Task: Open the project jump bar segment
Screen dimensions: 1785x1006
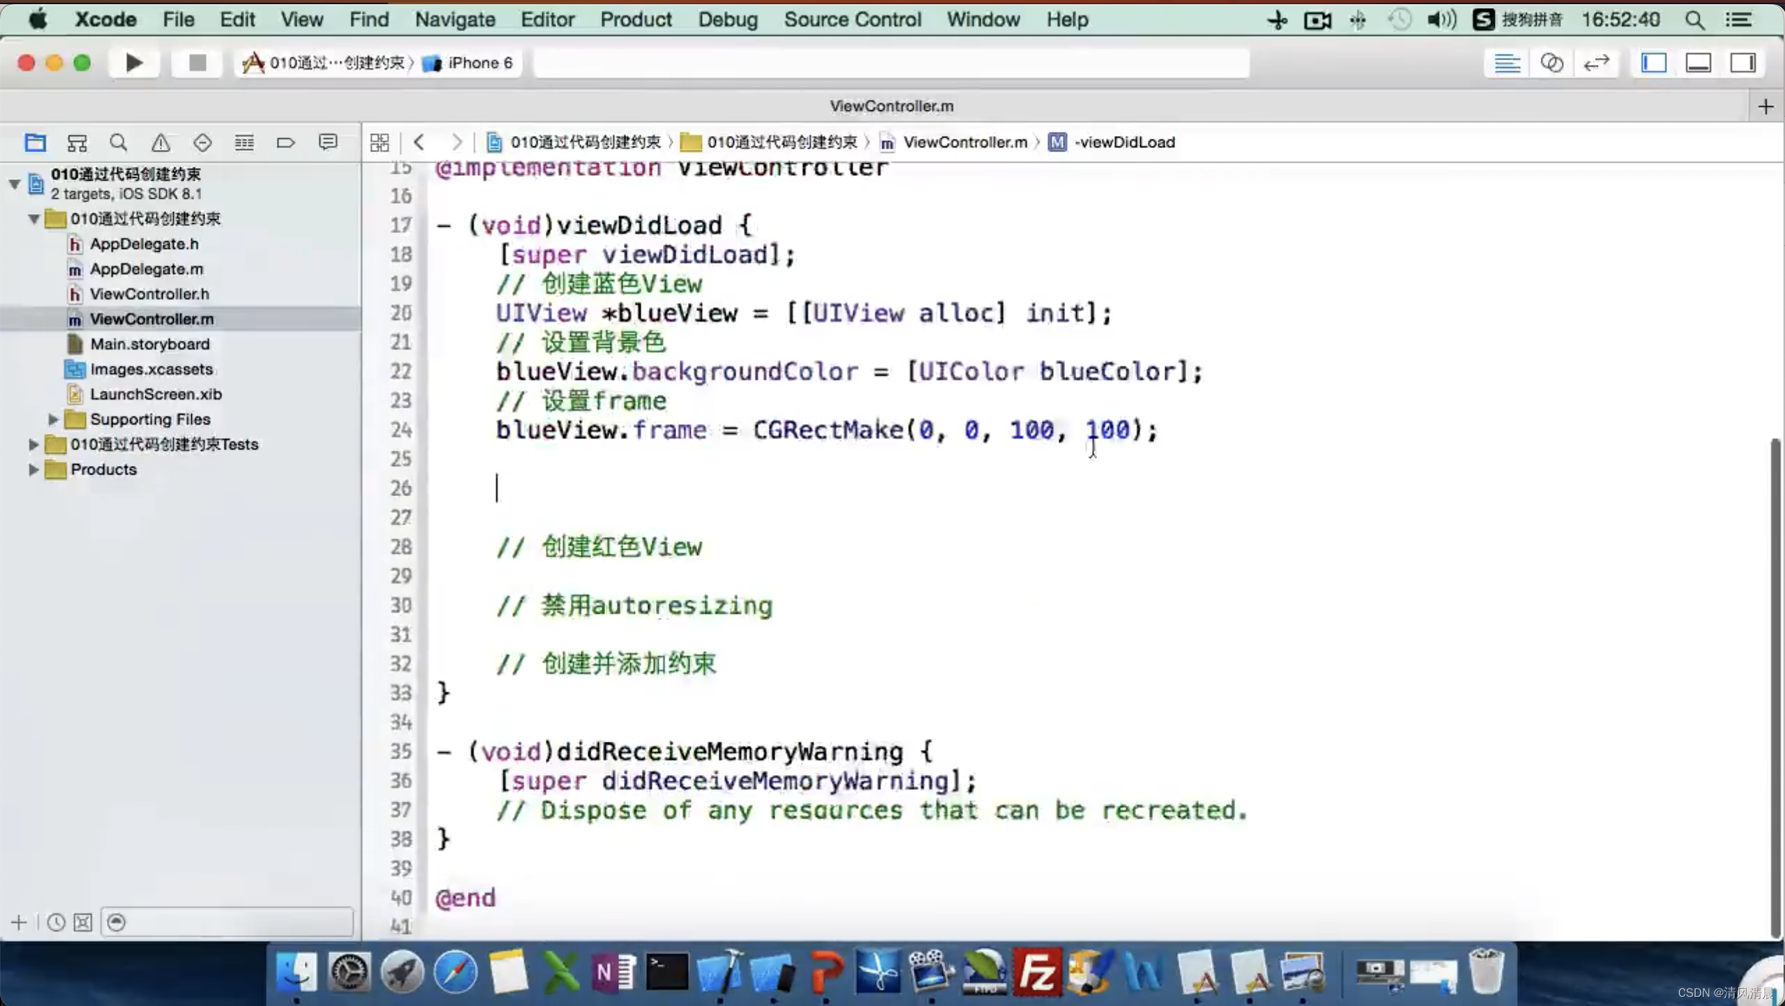Action: [574, 142]
